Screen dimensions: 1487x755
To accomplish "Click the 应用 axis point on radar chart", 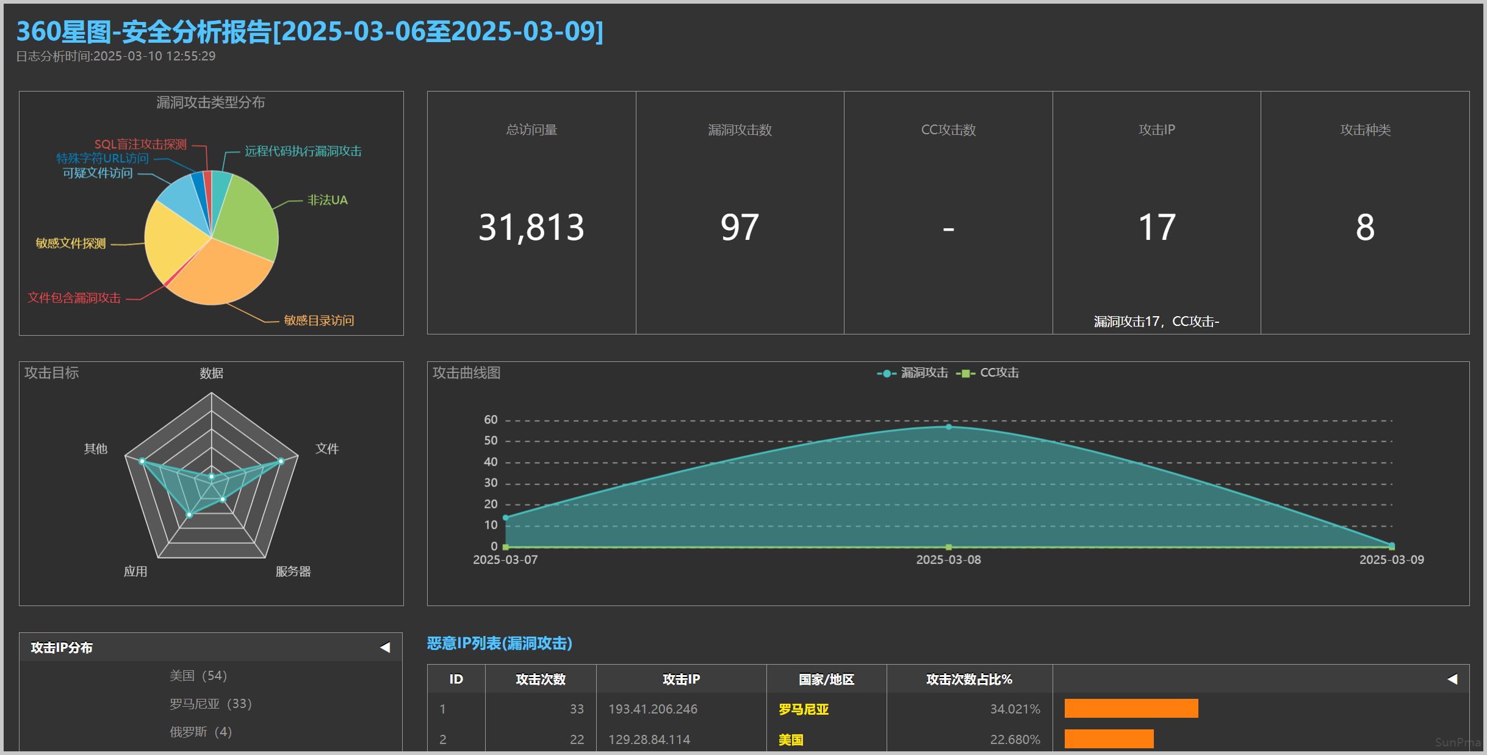I will [x=189, y=515].
